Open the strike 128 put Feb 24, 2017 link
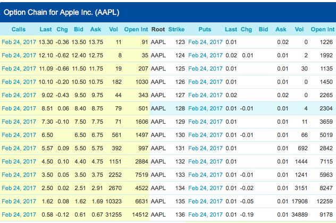This screenshot has height=223, width=336. coord(206,108)
